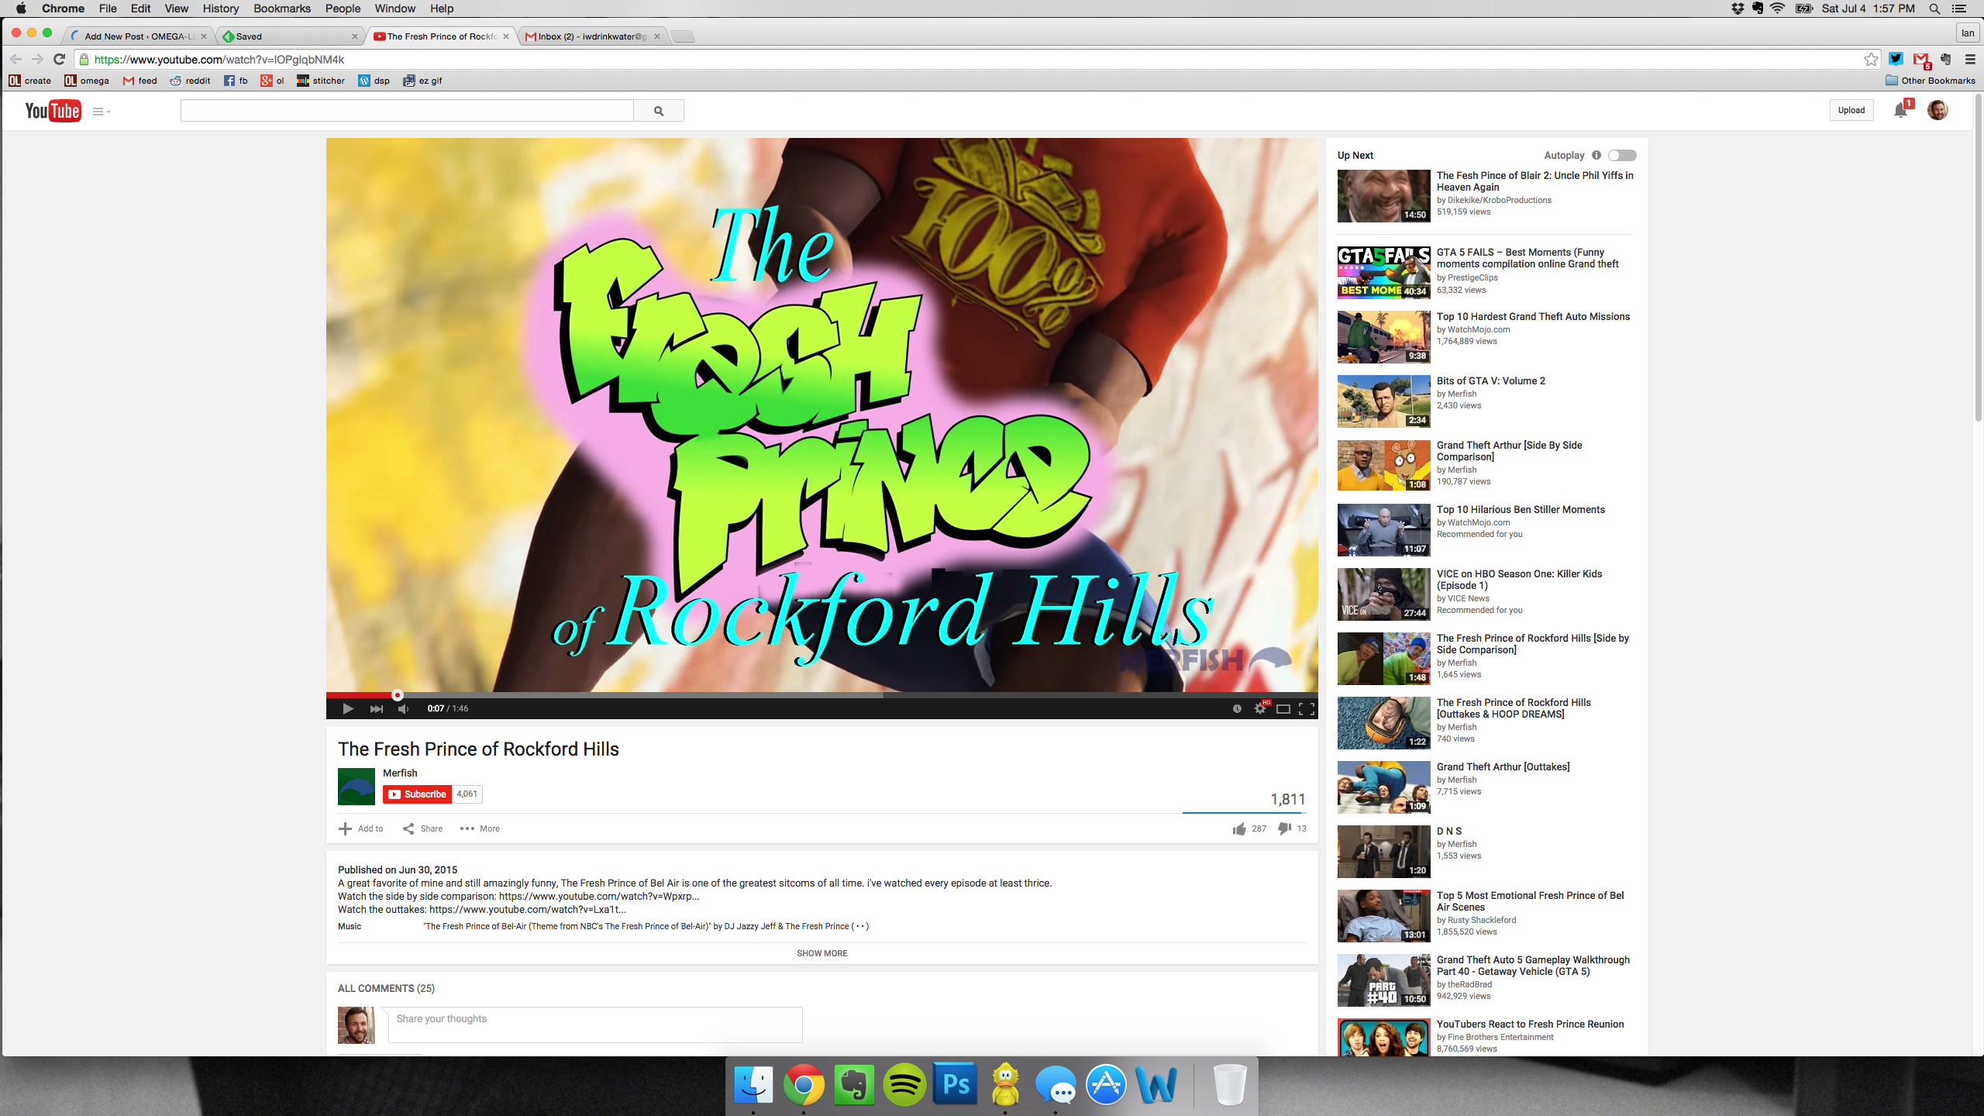Open Photoshop from the dock
Image resolution: width=1984 pixels, height=1116 pixels.
click(955, 1084)
